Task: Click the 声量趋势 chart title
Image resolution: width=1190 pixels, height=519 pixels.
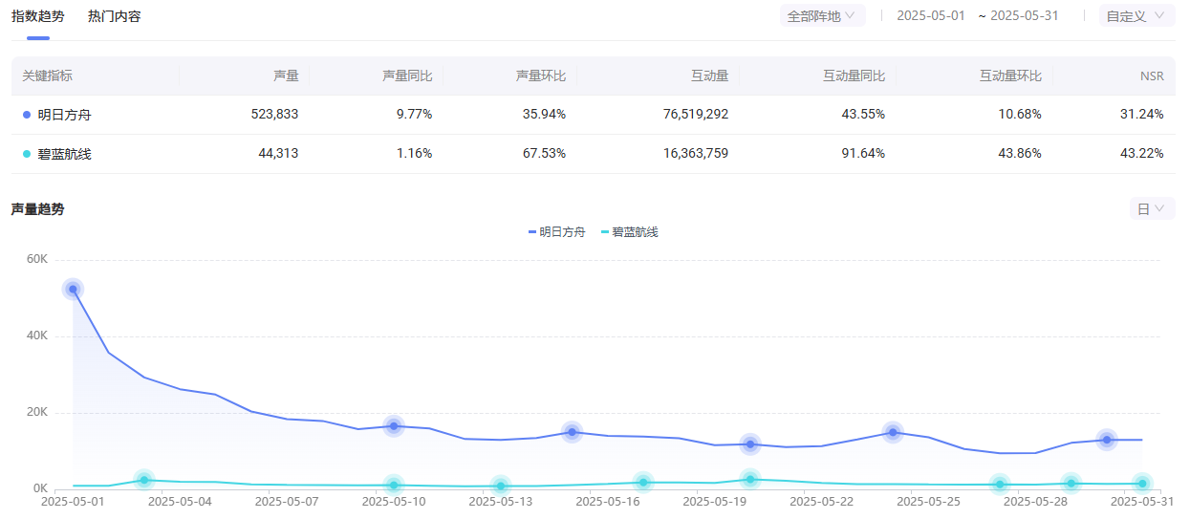Action: pos(38,209)
